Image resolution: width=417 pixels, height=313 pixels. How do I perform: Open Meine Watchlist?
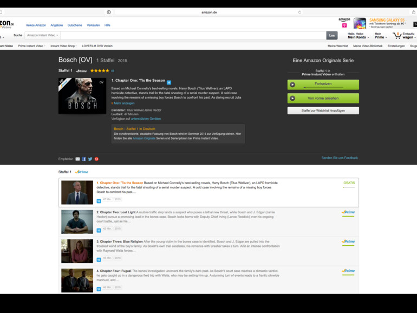[337, 46]
